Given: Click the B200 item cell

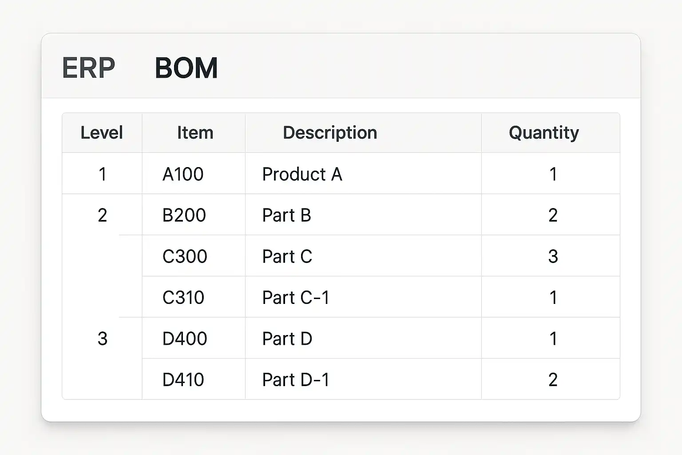Looking at the screenshot, I should (x=184, y=216).
